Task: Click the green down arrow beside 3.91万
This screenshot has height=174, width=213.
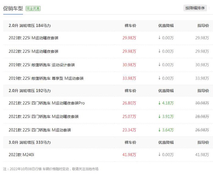Action: (159, 116)
